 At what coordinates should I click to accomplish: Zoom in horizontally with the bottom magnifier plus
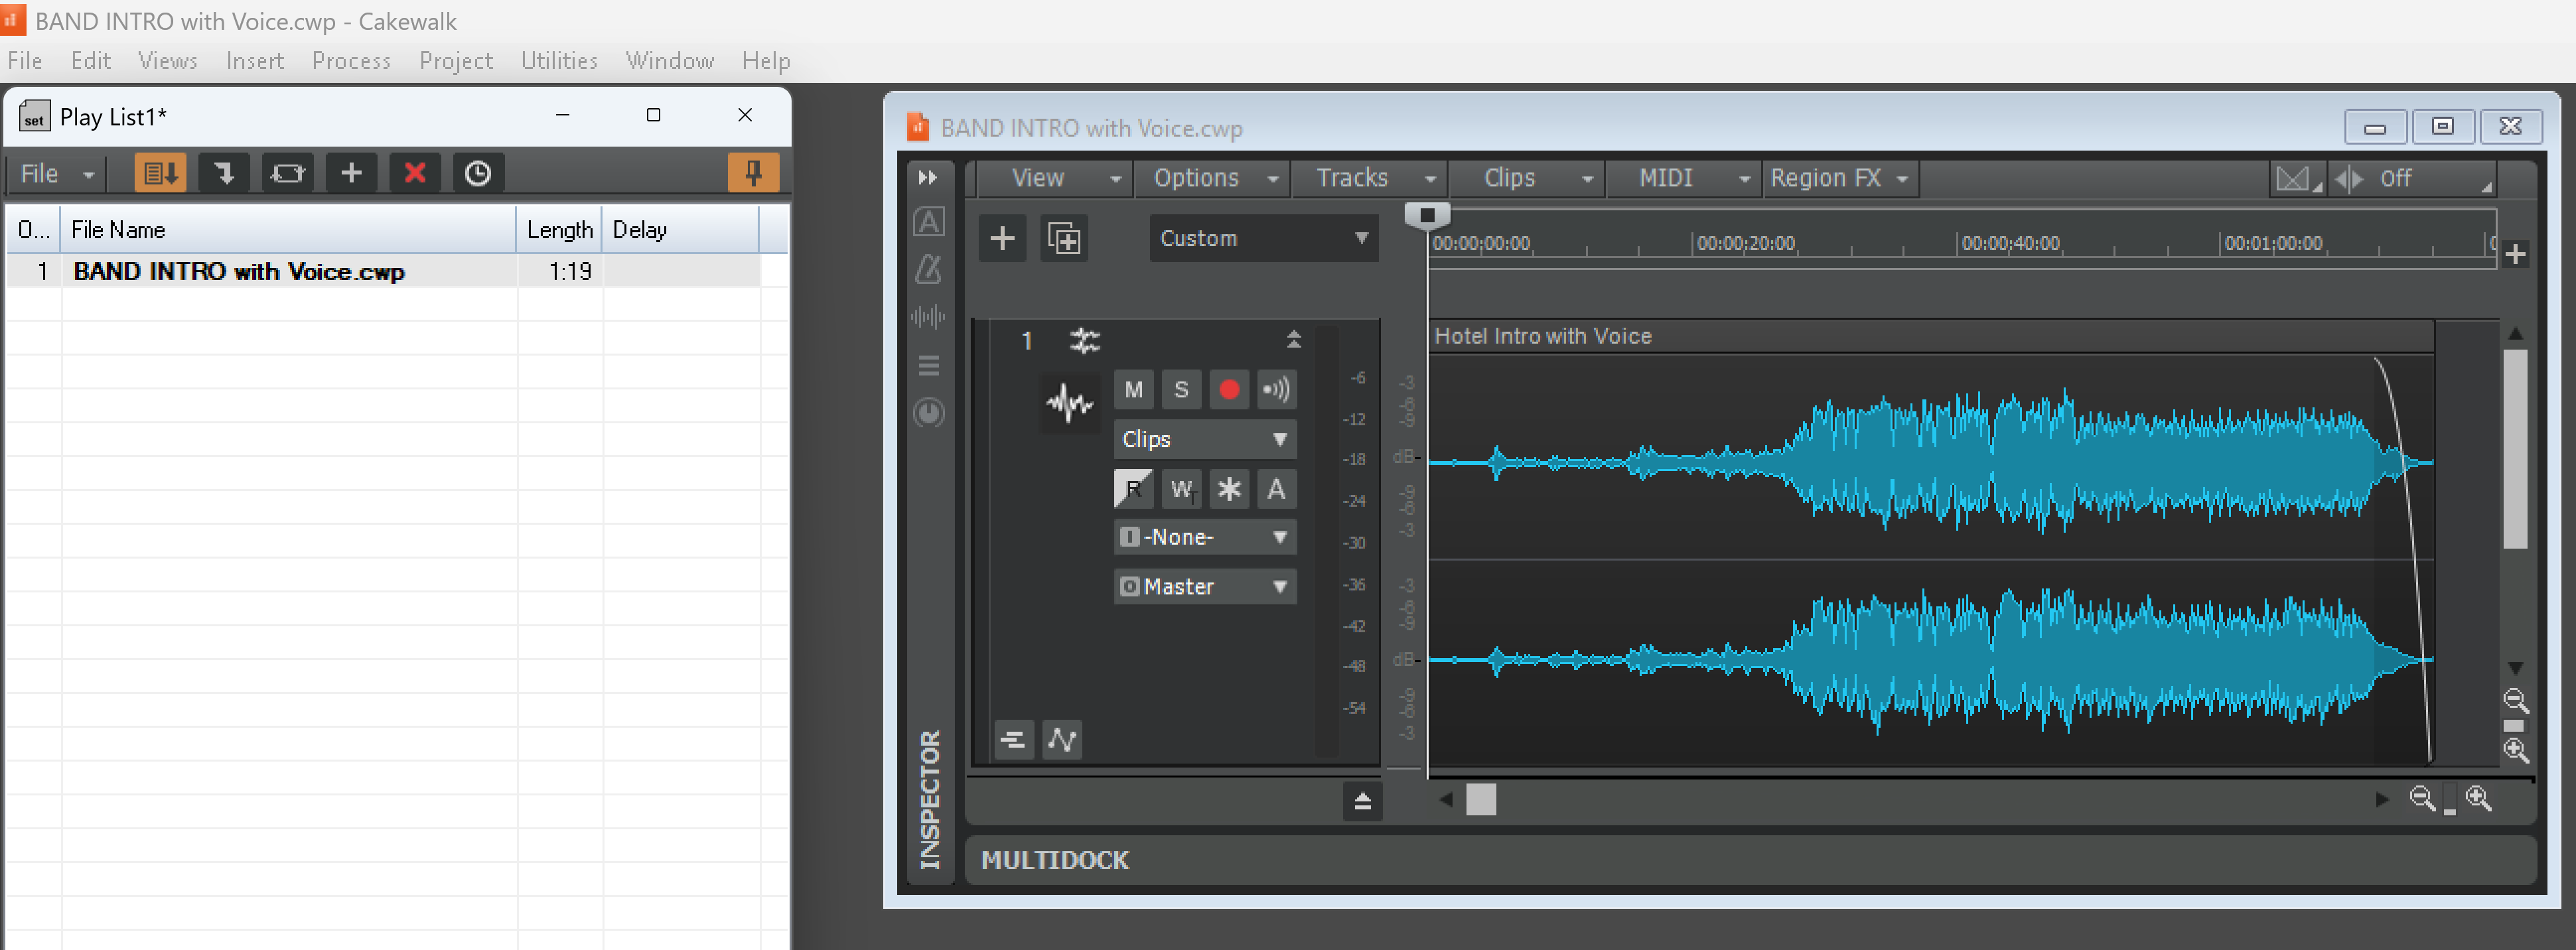(2478, 798)
